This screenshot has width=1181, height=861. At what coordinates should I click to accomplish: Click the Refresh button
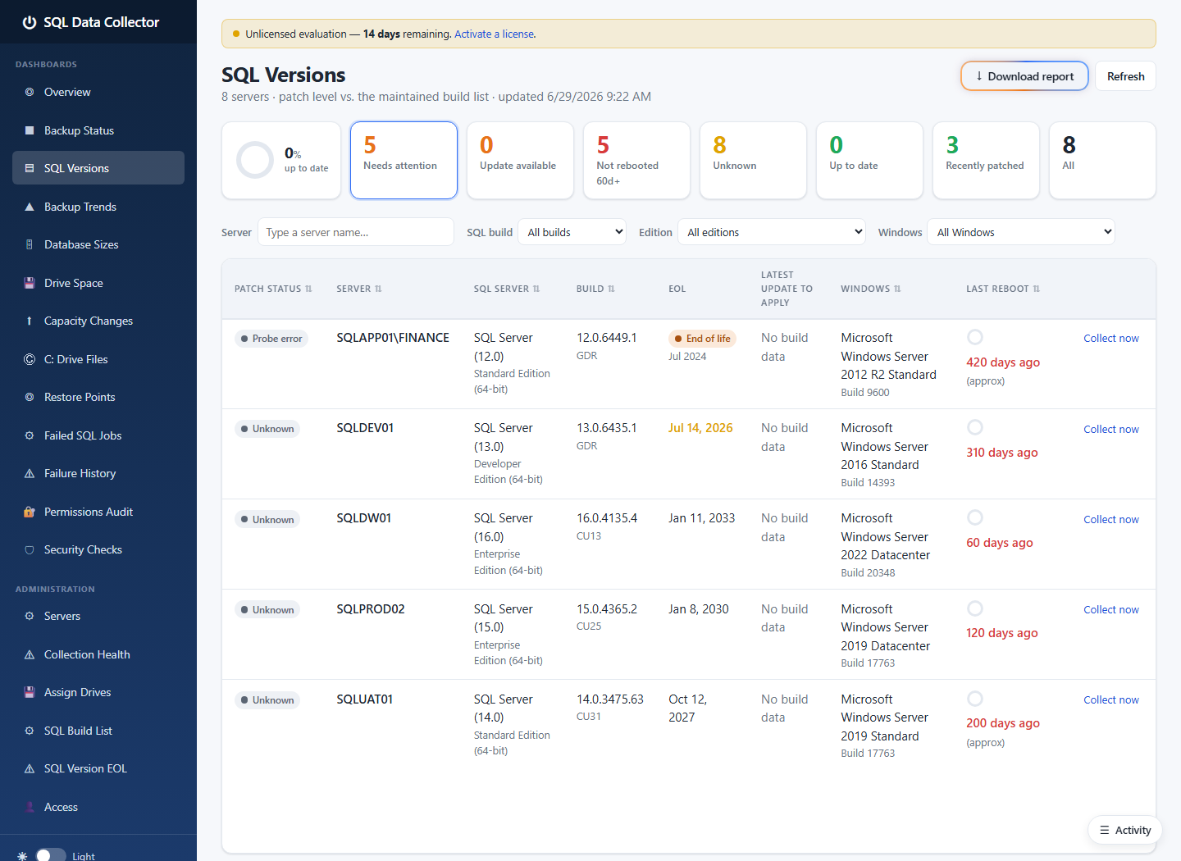click(x=1125, y=76)
